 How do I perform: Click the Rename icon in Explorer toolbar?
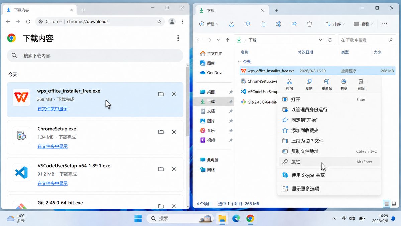coord(278,24)
